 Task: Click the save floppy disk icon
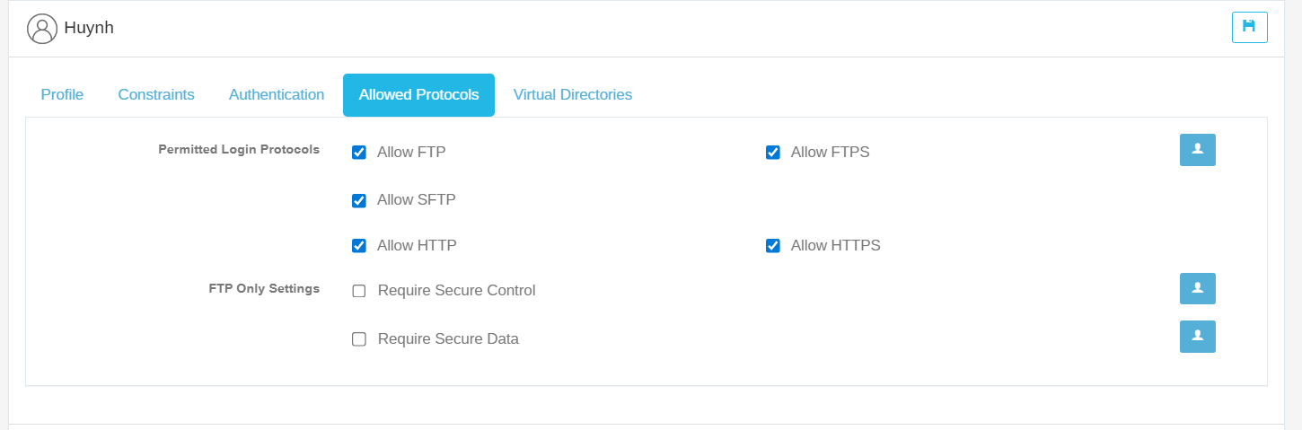coord(1249,27)
